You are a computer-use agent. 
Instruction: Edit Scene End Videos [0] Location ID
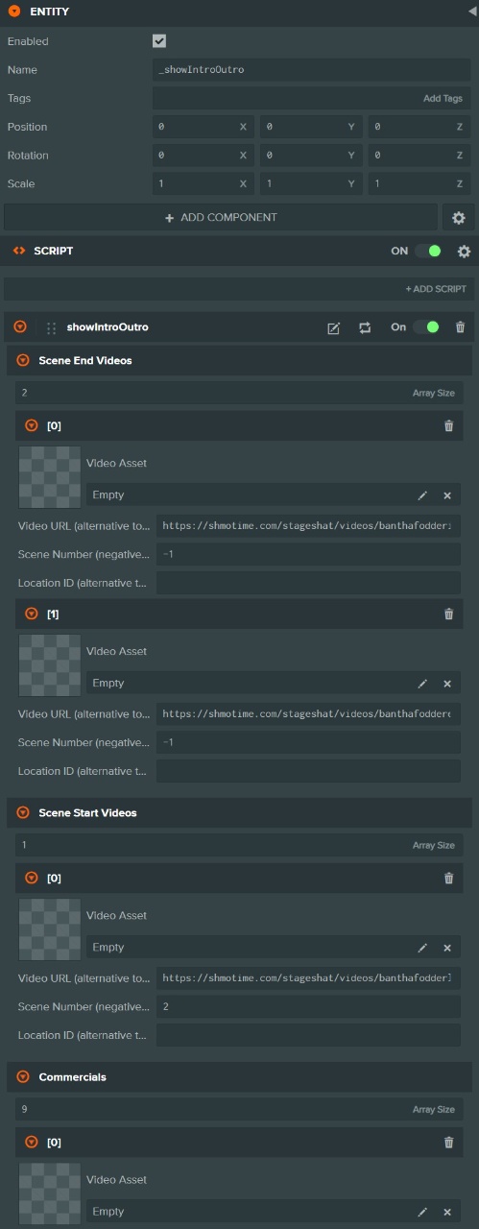308,583
